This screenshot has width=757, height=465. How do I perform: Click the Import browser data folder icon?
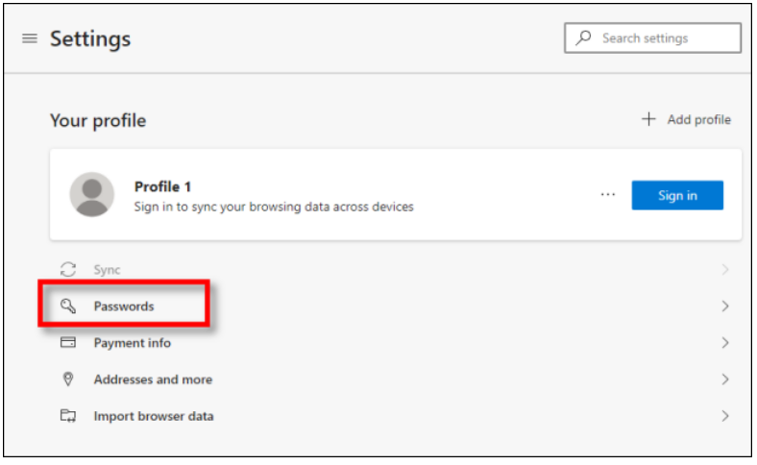pos(68,416)
